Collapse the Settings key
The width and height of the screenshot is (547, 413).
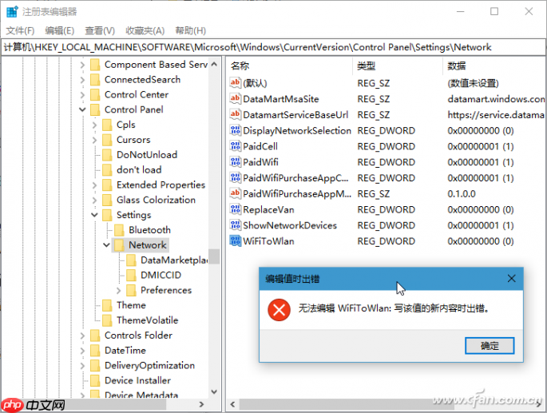click(x=94, y=215)
